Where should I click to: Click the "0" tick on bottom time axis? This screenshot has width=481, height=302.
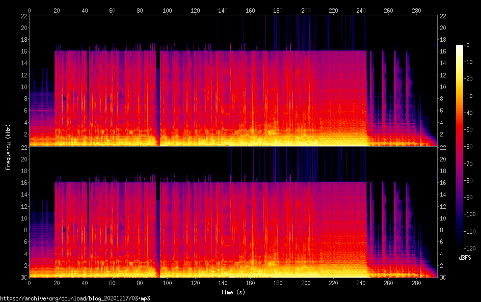[29, 283]
